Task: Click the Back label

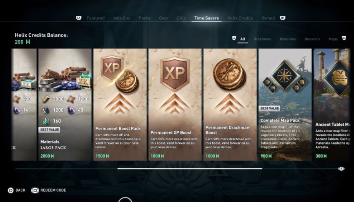Action: [x=20, y=190]
